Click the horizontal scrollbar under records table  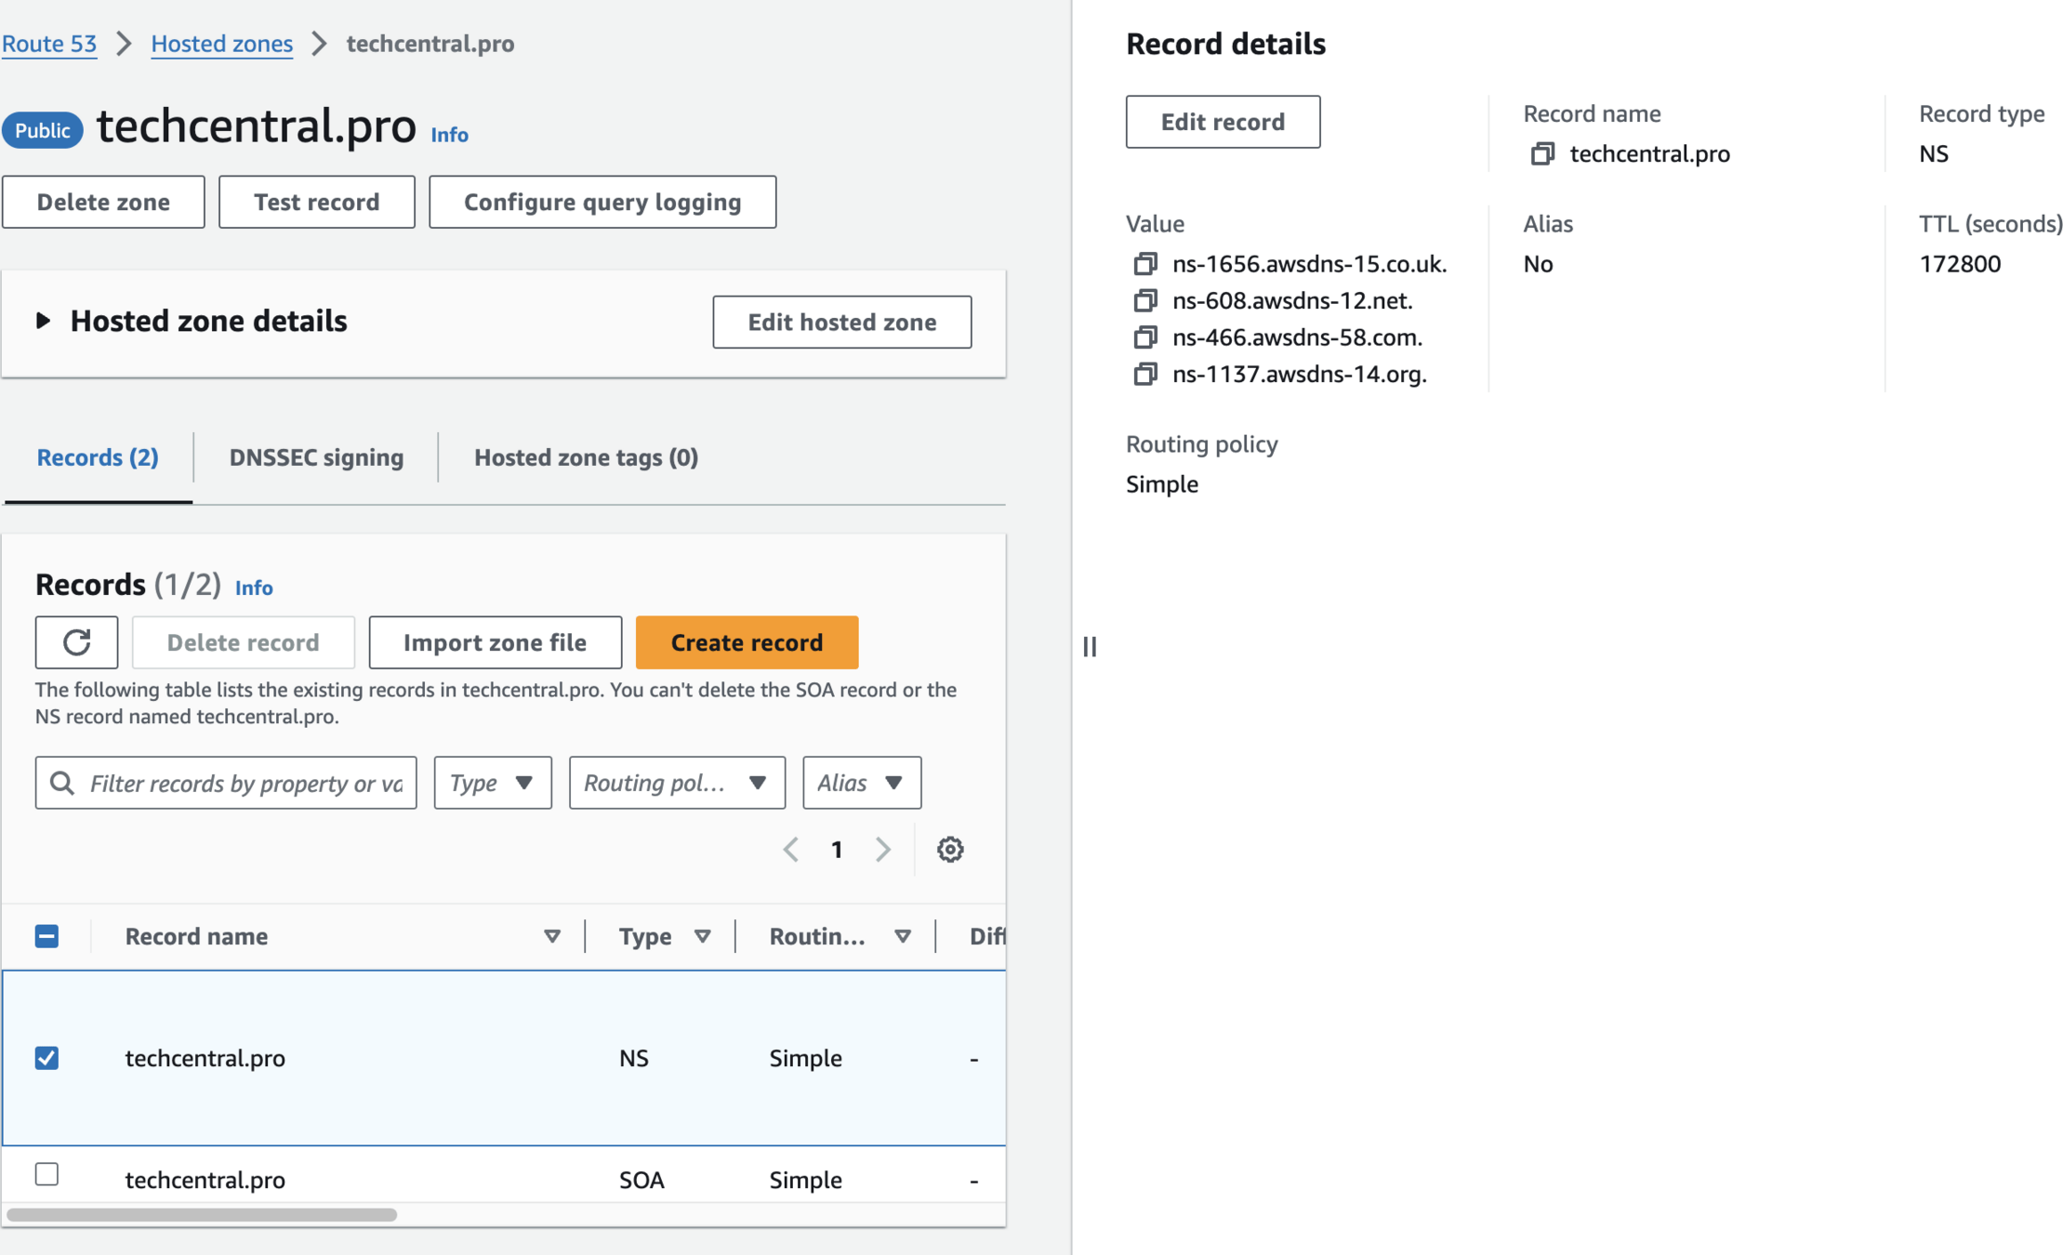pos(202,1215)
